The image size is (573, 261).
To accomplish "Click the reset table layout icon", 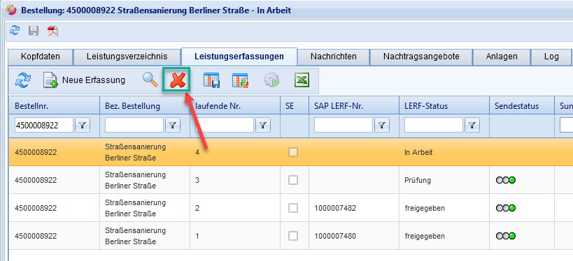I will pyautogui.click(x=240, y=80).
